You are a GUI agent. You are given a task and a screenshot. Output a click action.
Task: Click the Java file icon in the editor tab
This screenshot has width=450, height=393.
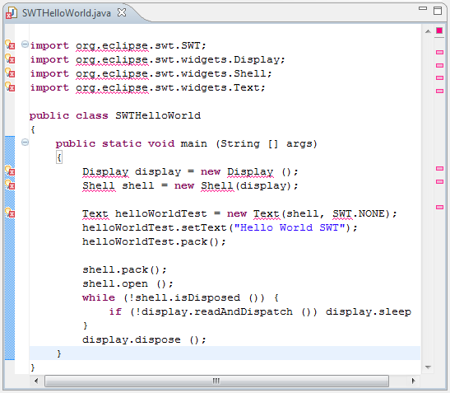(x=12, y=13)
